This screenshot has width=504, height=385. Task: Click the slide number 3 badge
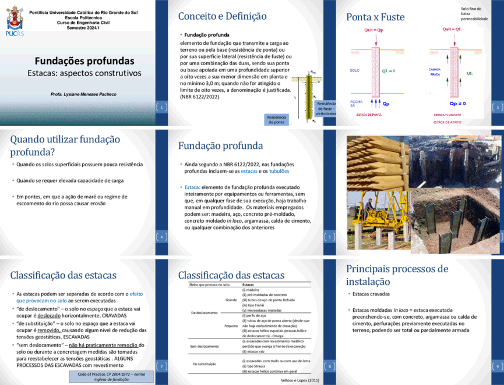[x=498, y=107]
